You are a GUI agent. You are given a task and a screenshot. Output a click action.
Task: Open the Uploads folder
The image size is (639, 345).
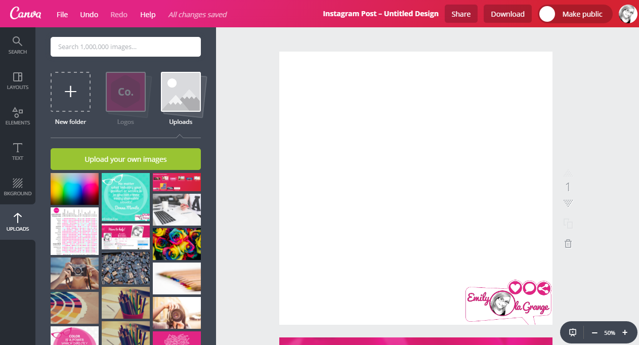(181, 98)
